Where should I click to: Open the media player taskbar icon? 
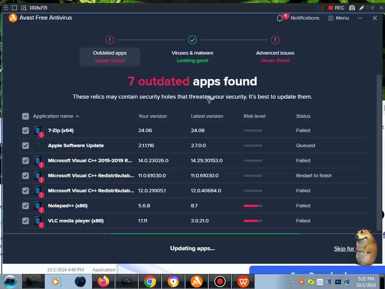56,281
